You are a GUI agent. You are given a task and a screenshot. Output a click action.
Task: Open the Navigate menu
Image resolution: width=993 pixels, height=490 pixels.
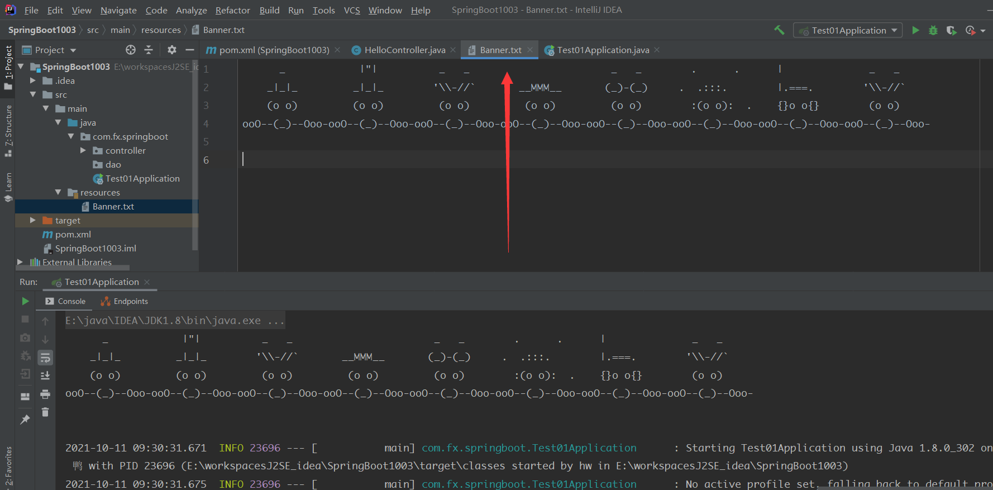118,10
